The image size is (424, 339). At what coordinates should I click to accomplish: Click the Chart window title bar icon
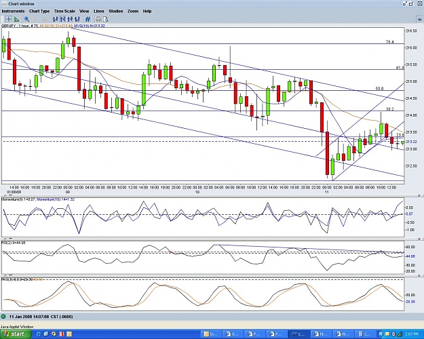click(4, 4)
